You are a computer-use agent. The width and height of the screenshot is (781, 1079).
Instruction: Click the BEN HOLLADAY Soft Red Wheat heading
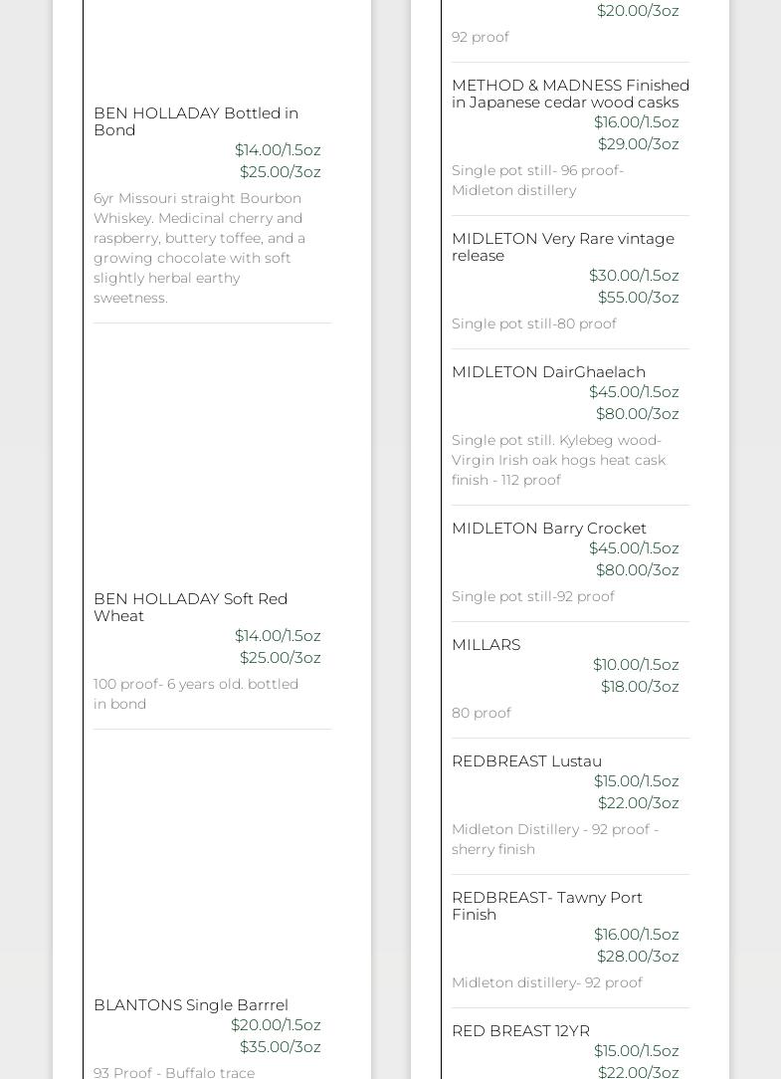(x=190, y=607)
